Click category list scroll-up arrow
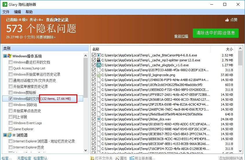Image resolution: width=245 pixels, height=160 pixels. click(x=85, y=56)
